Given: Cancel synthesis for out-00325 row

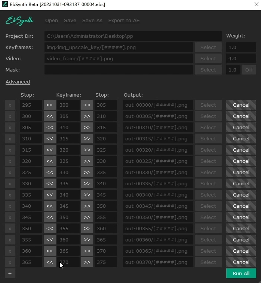Looking at the screenshot, I should (x=241, y=161).
